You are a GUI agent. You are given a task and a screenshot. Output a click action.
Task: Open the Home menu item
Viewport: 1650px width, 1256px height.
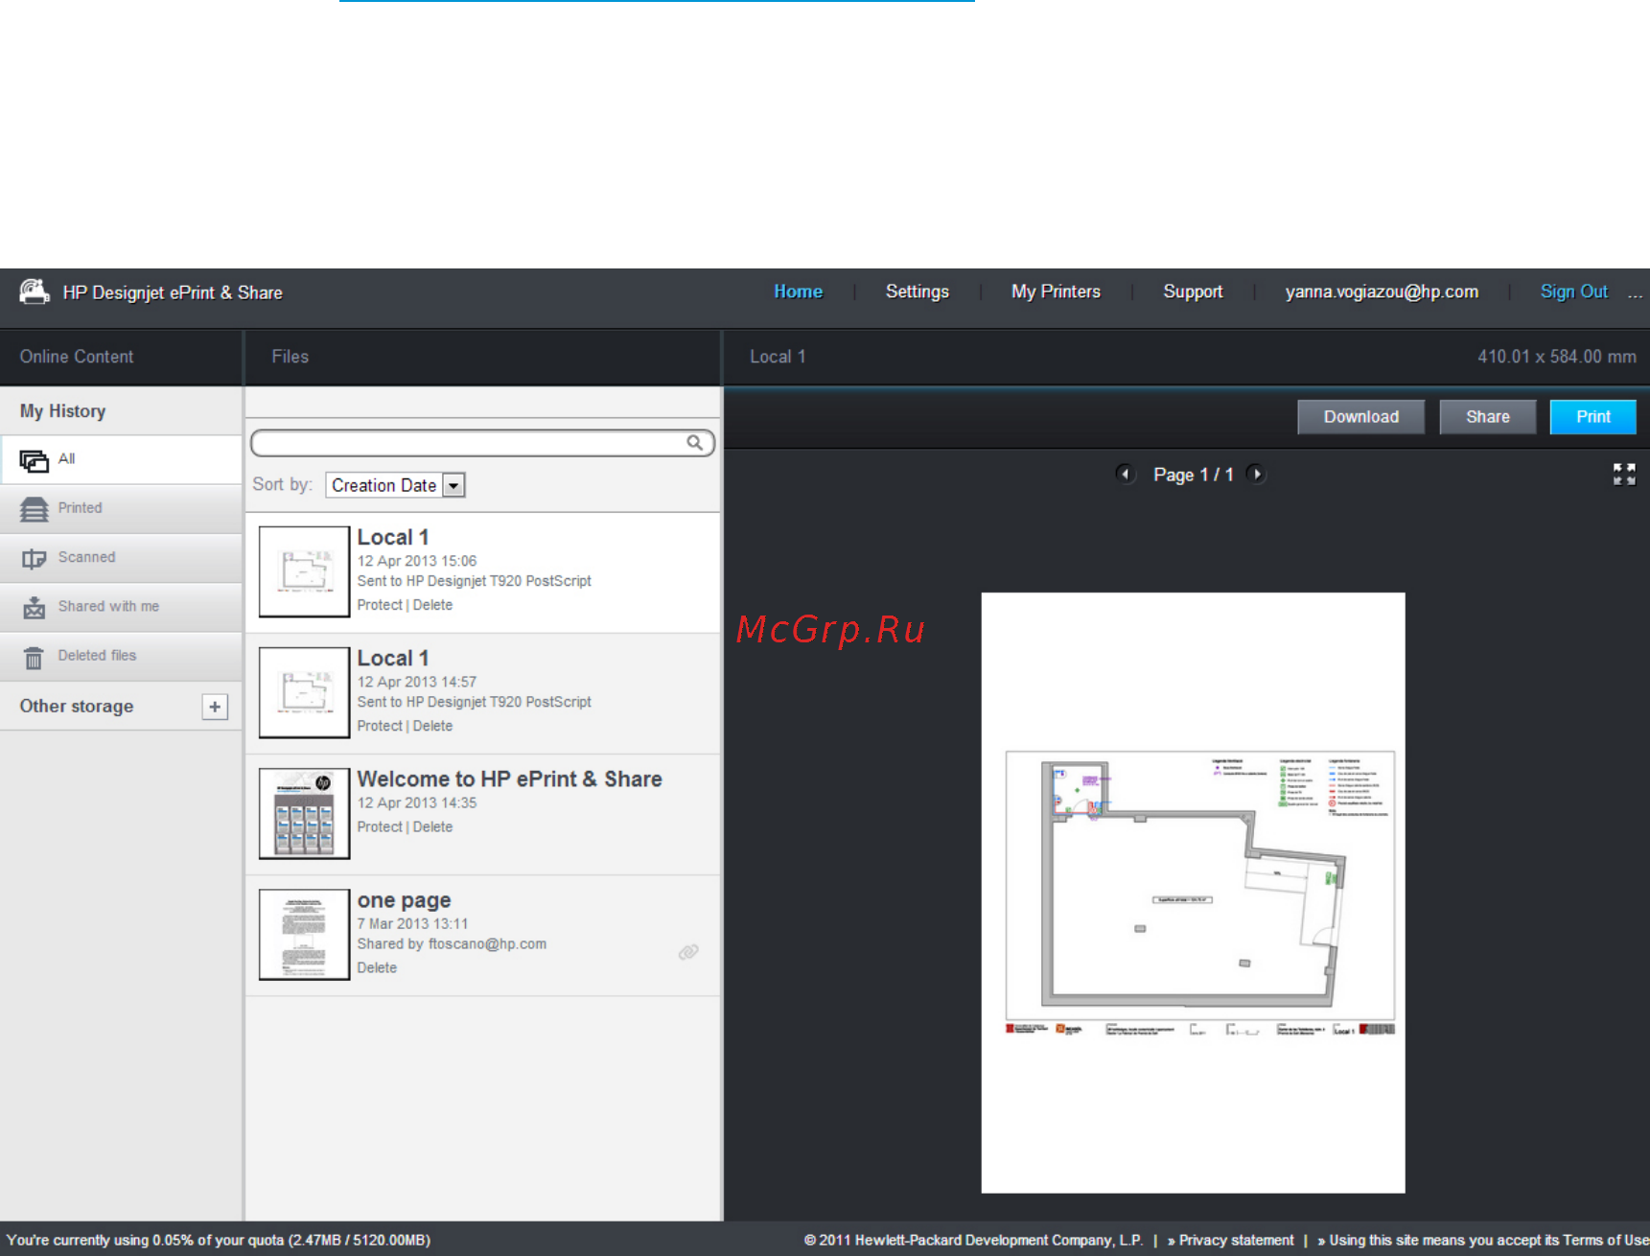pos(798,291)
